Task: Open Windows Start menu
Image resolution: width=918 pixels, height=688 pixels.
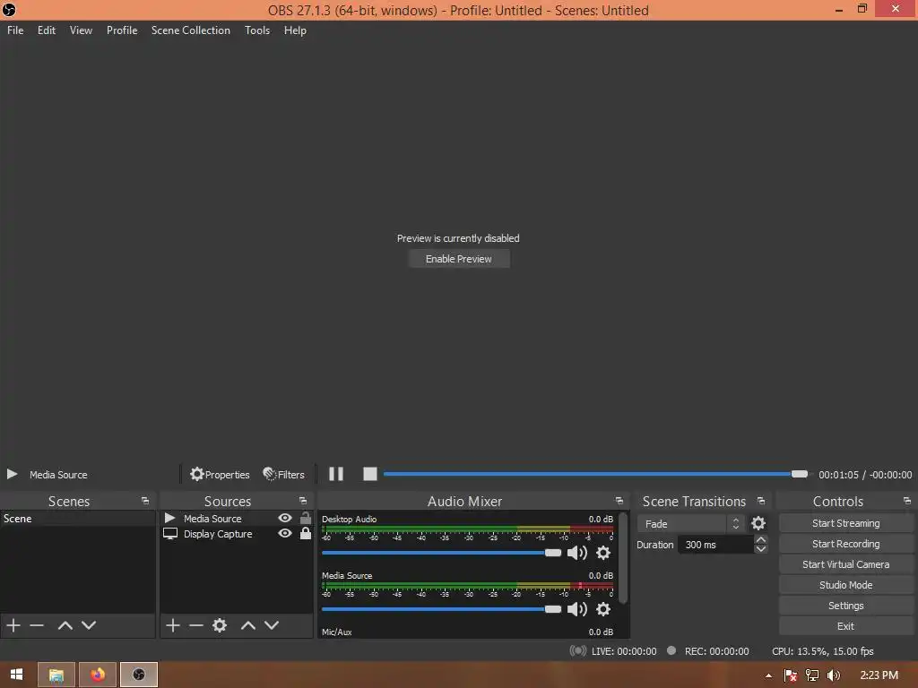Action: [16, 675]
